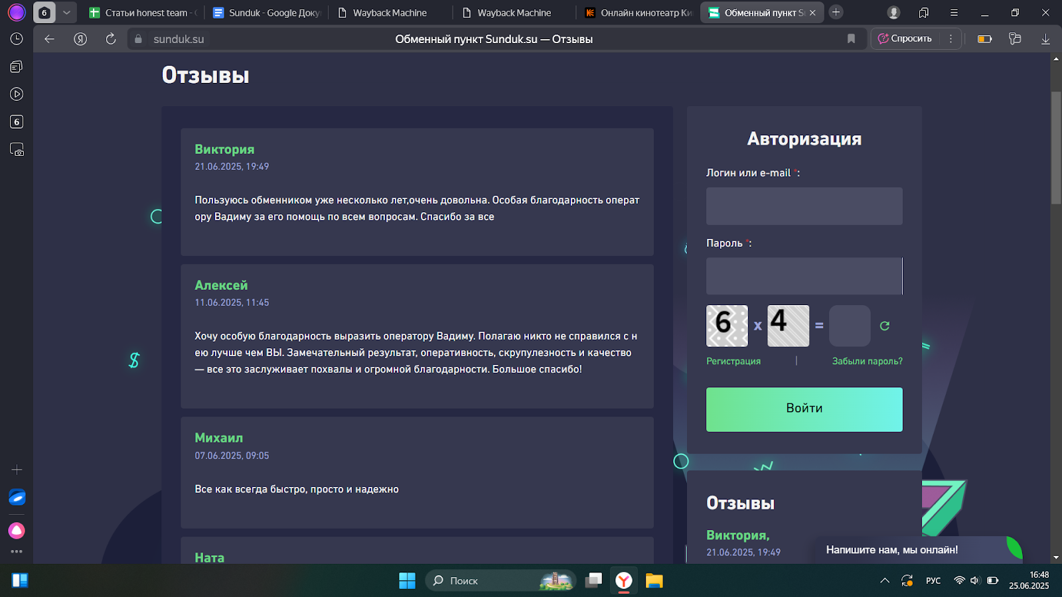Screen dimensions: 1062x597
Task: Close the 'Обменный пункт' tab
Action: [812, 13]
